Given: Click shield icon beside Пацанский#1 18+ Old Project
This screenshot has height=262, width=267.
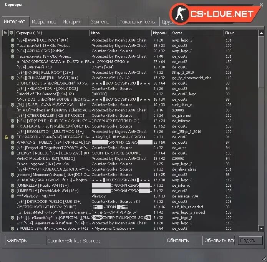Looking at the screenshot, I should coord(12,46).
